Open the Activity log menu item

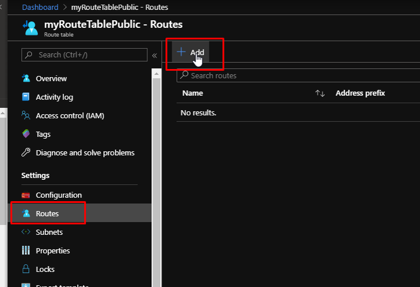[x=55, y=97]
